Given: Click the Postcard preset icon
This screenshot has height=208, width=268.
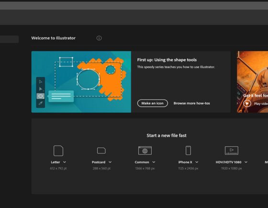Looking at the screenshot, I should tap(101, 151).
